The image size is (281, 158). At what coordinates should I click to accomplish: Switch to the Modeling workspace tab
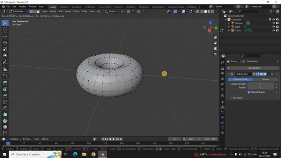click(64, 7)
